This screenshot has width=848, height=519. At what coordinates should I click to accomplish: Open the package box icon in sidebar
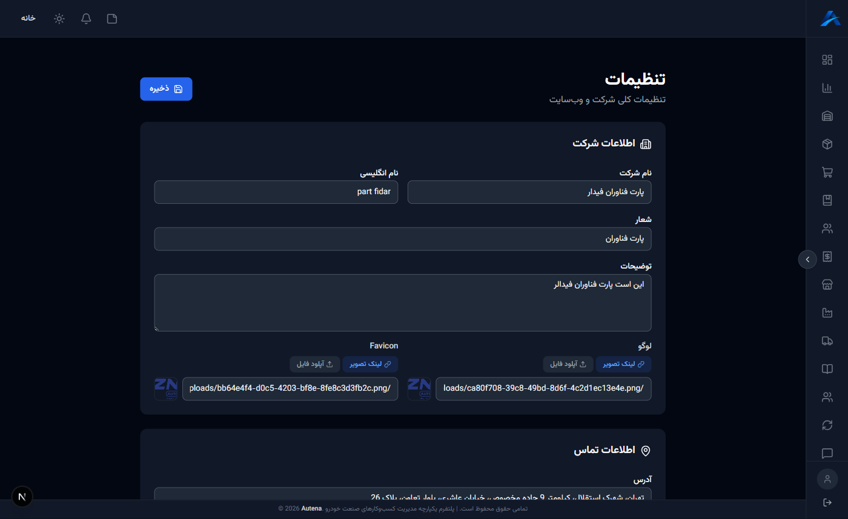827,144
